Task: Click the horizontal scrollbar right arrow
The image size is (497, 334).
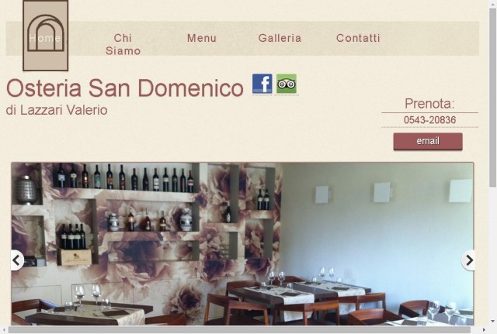Action: point(484,330)
